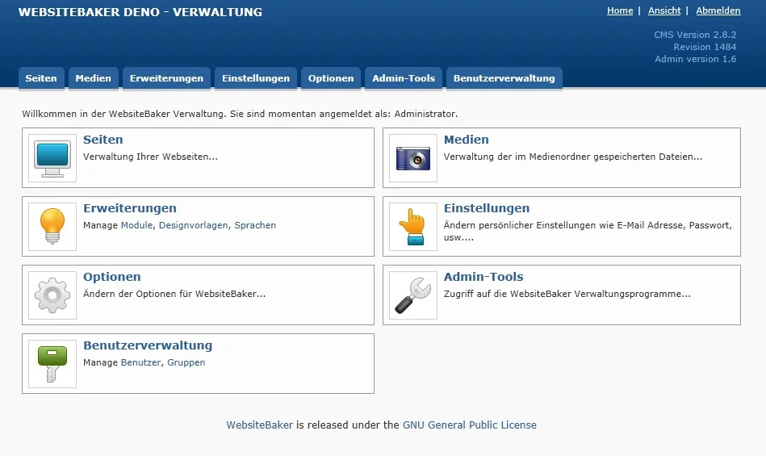This screenshot has height=456, width=766.
Task: Open the Erweiterungen heading link
Action: [130, 208]
